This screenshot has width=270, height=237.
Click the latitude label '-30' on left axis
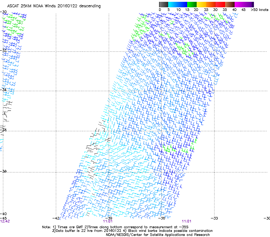pyautogui.click(x=3, y=12)
